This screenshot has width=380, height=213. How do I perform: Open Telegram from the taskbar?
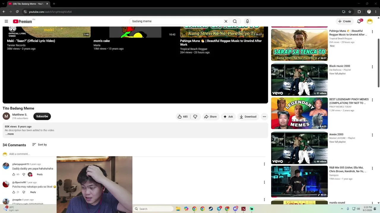point(219,209)
